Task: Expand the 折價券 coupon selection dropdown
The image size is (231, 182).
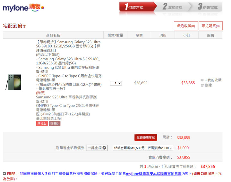Action: (x=143, y=148)
